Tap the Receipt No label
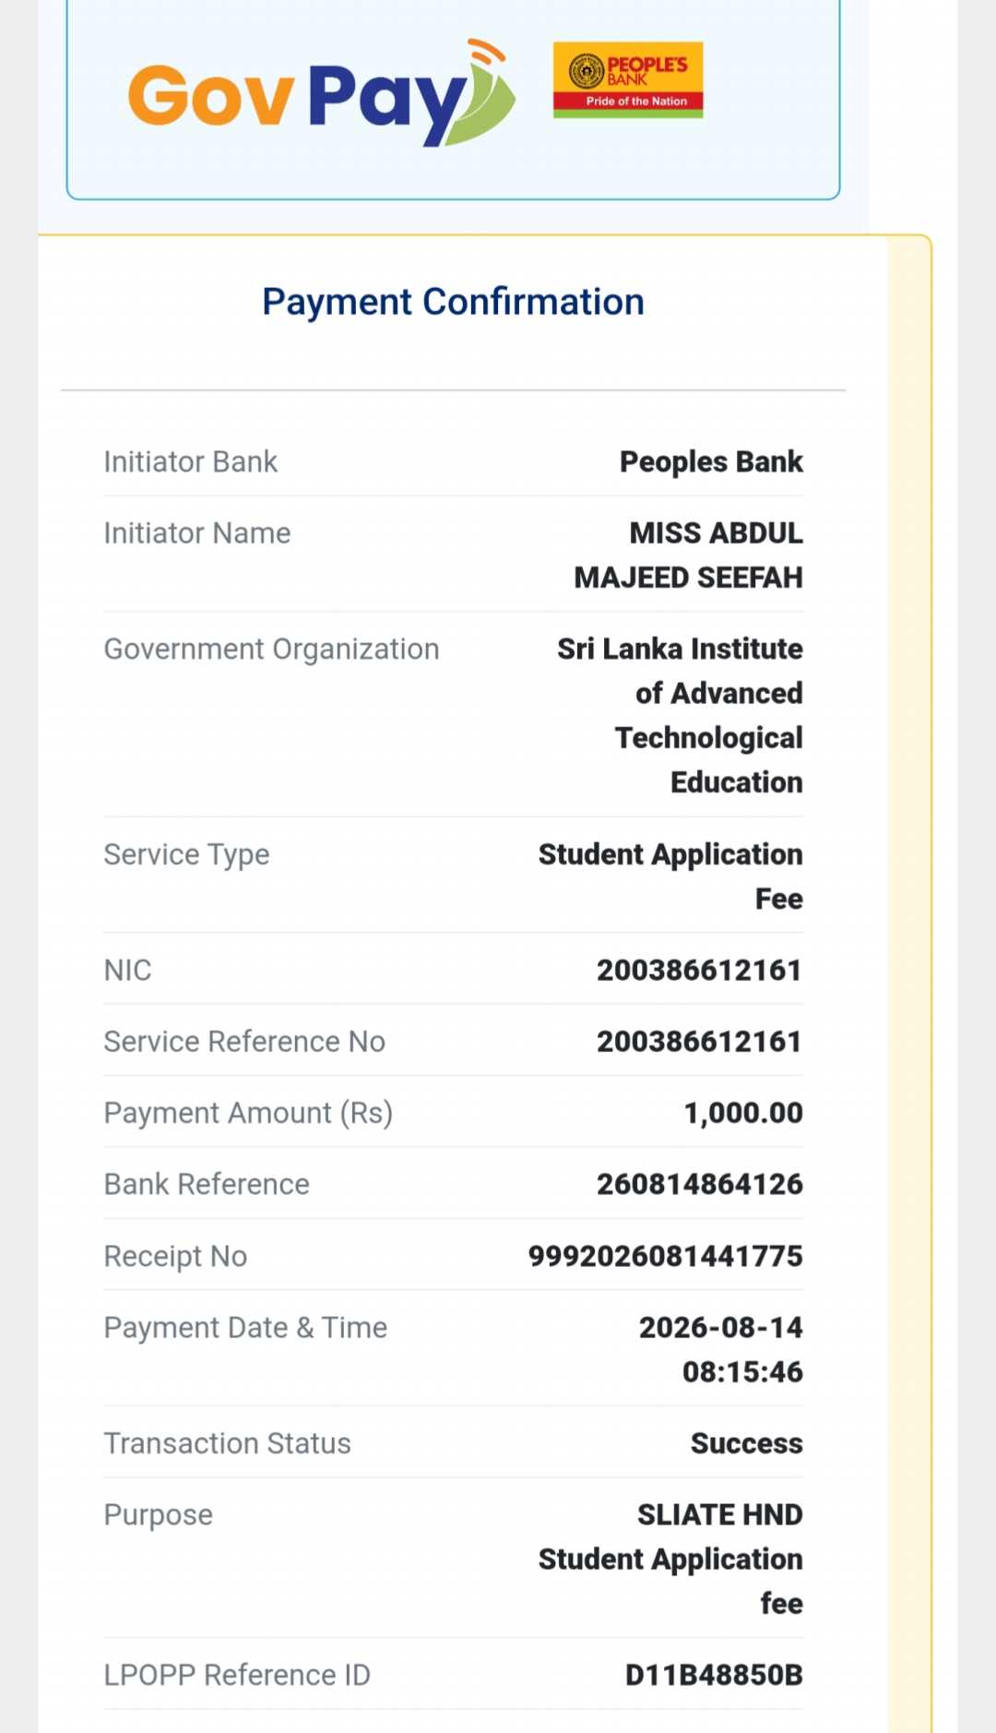 coord(175,1256)
